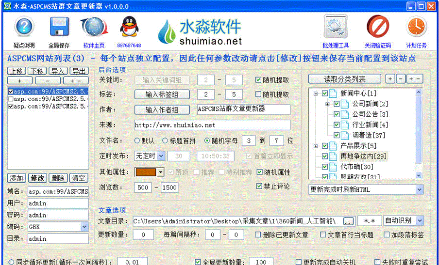Viewport: 439px width, 265px height.
Task: Toggle the 禁止评论 checkbox
Action: pyautogui.click(x=259, y=186)
